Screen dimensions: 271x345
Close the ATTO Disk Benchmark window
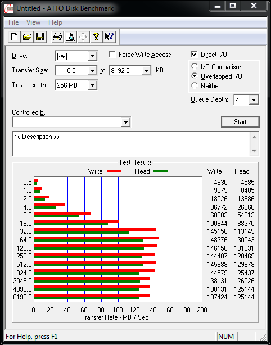pyautogui.click(x=254, y=6)
